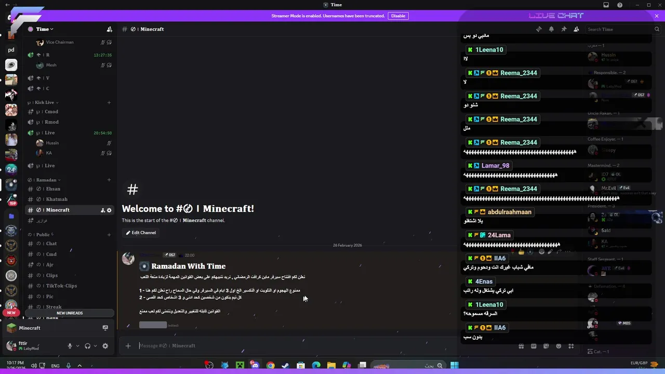Viewport: 665px width, 374px height.
Task: Open the emoji picker
Action: 558,346
